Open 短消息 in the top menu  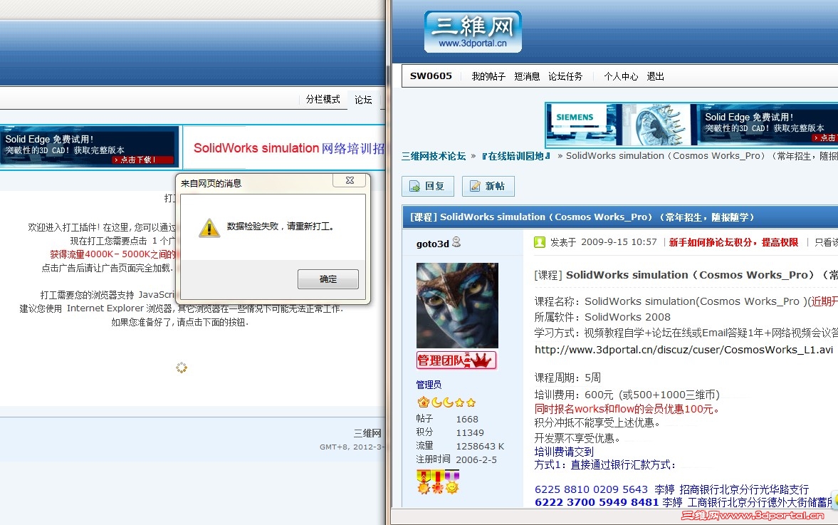[x=527, y=76]
